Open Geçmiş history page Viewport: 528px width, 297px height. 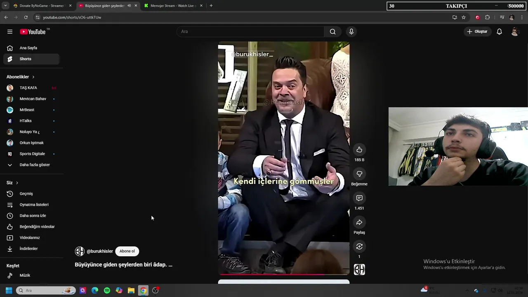31,194
